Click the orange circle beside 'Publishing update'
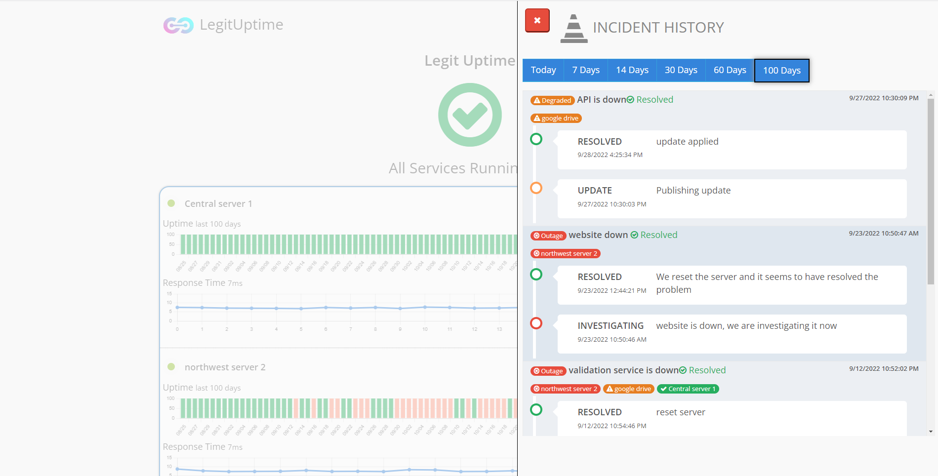The height and width of the screenshot is (476, 938). coord(536,188)
